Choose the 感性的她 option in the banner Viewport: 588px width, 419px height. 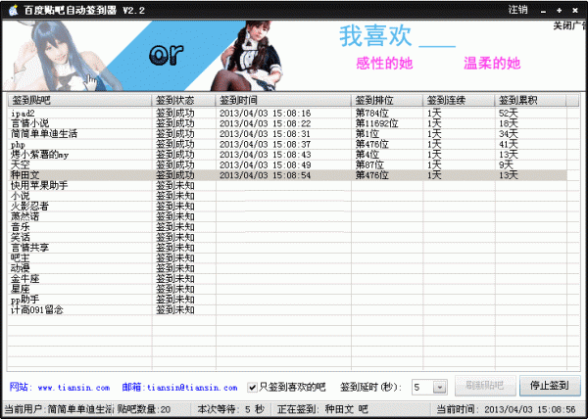point(385,64)
